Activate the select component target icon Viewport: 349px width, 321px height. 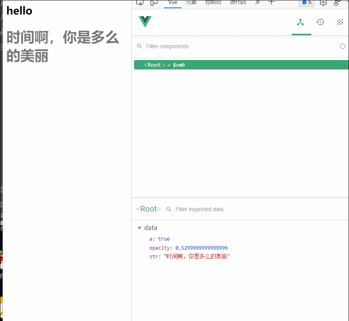[343, 46]
